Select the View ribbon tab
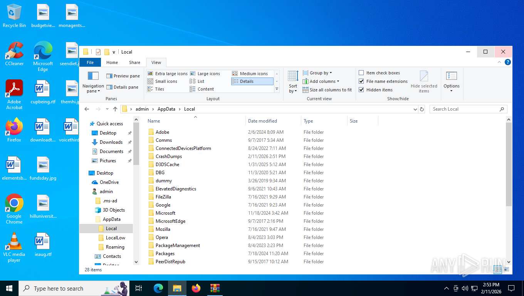The width and height of the screenshot is (524, 296). pyautogui.click(x=156, y=62)
